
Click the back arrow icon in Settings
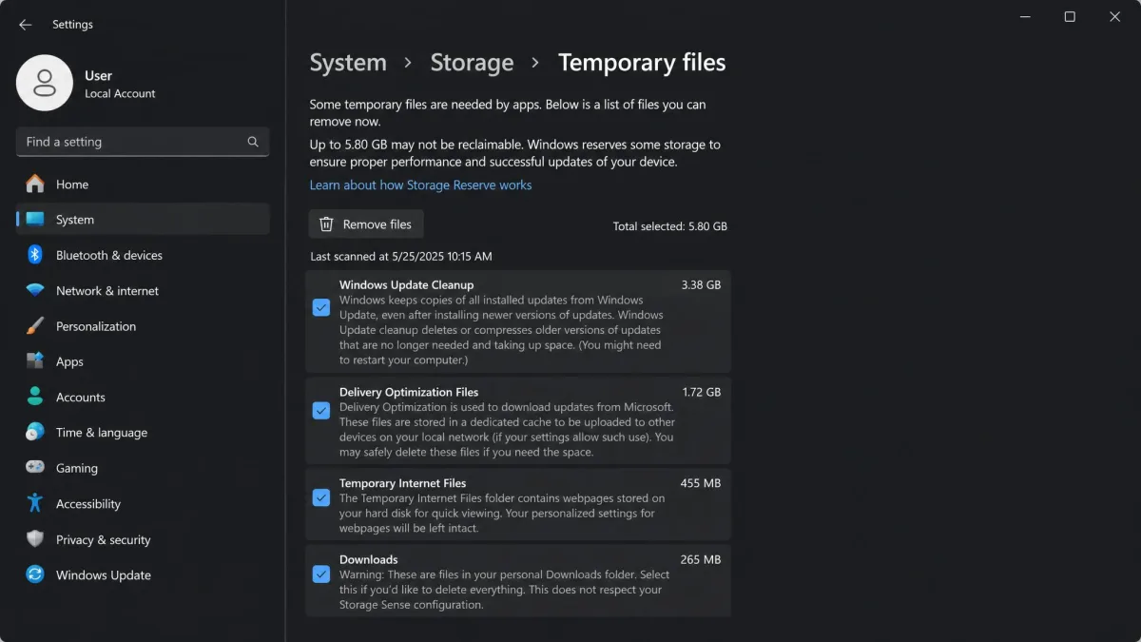tap(25, 25)
